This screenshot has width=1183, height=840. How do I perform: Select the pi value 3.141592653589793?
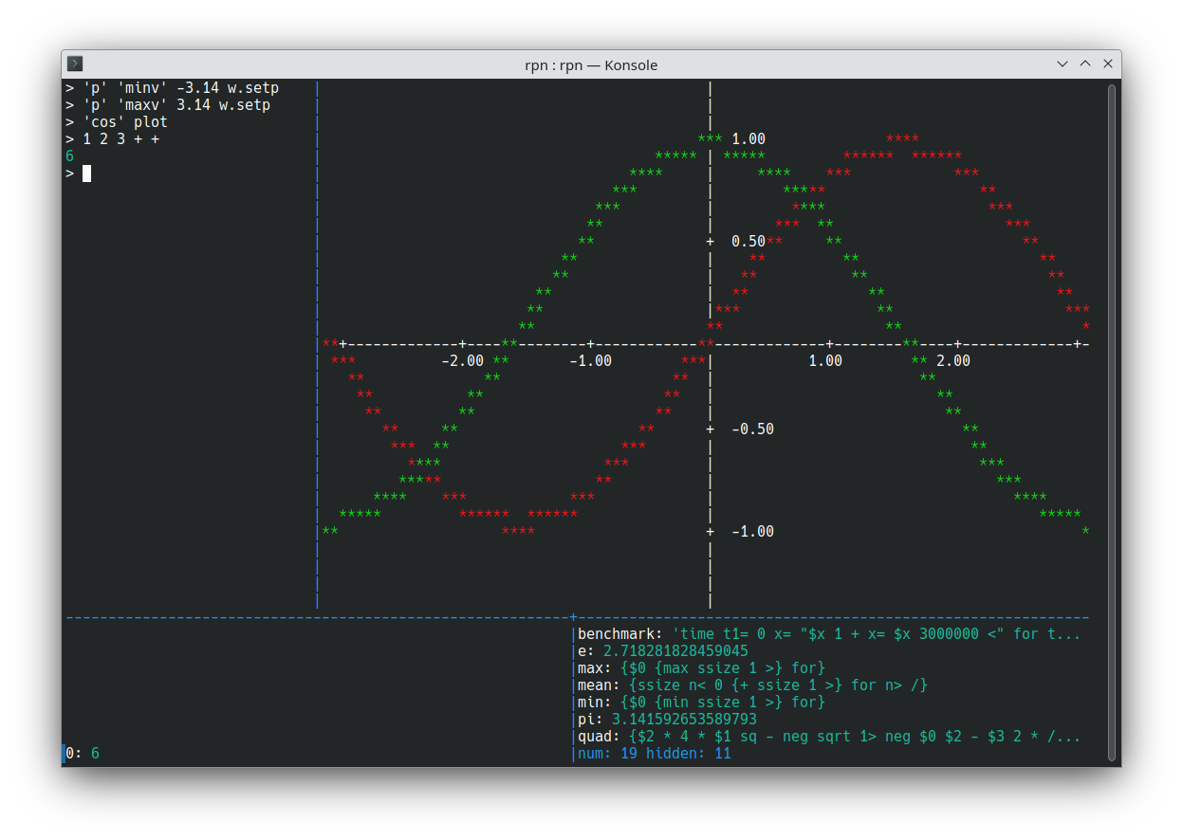684,720
